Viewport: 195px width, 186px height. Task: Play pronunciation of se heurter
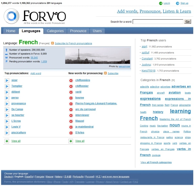pos(7,116)
